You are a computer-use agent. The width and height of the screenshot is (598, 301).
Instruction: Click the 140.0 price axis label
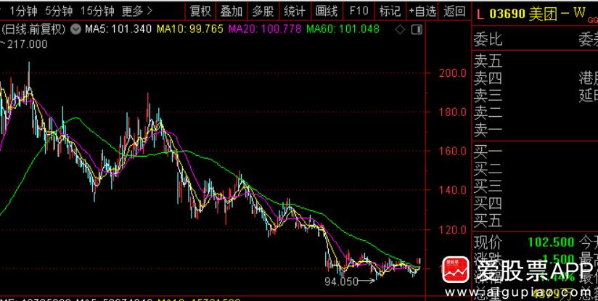point(452,190)
